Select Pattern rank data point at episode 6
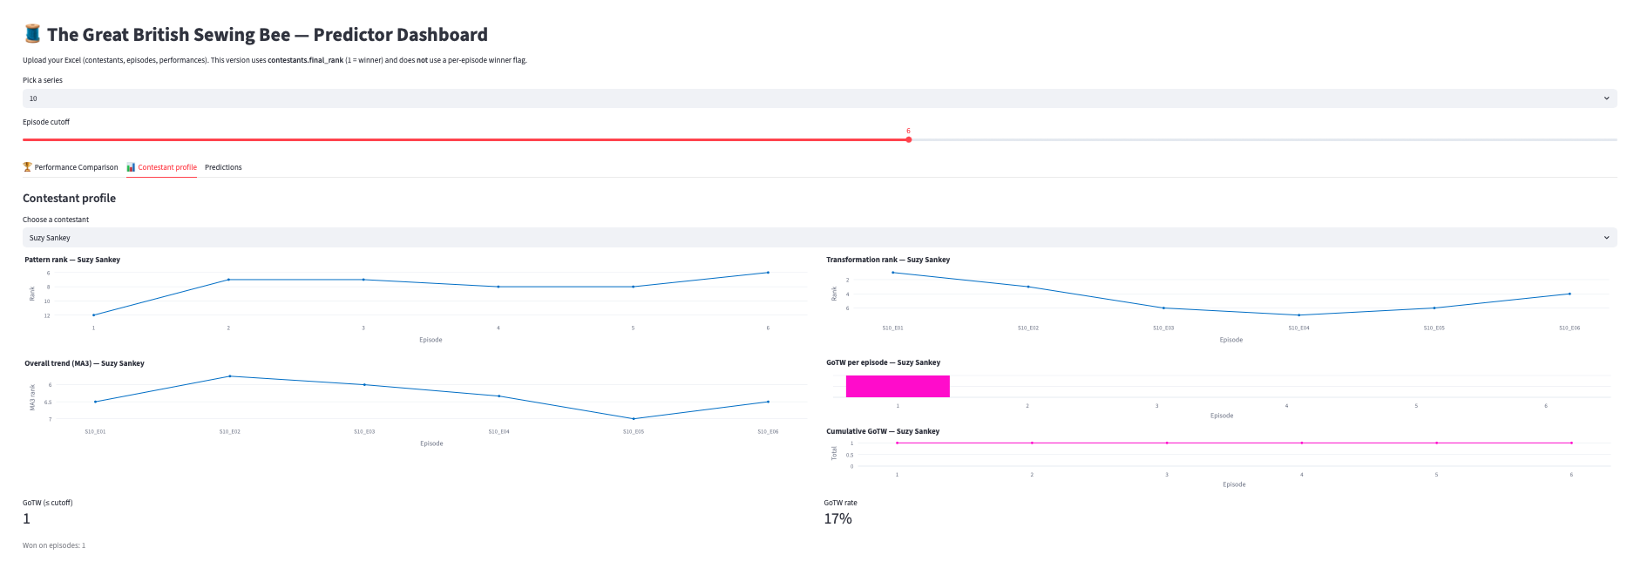Image resolution: width=1634 pixels, height=575 pixels. (768, 273)
